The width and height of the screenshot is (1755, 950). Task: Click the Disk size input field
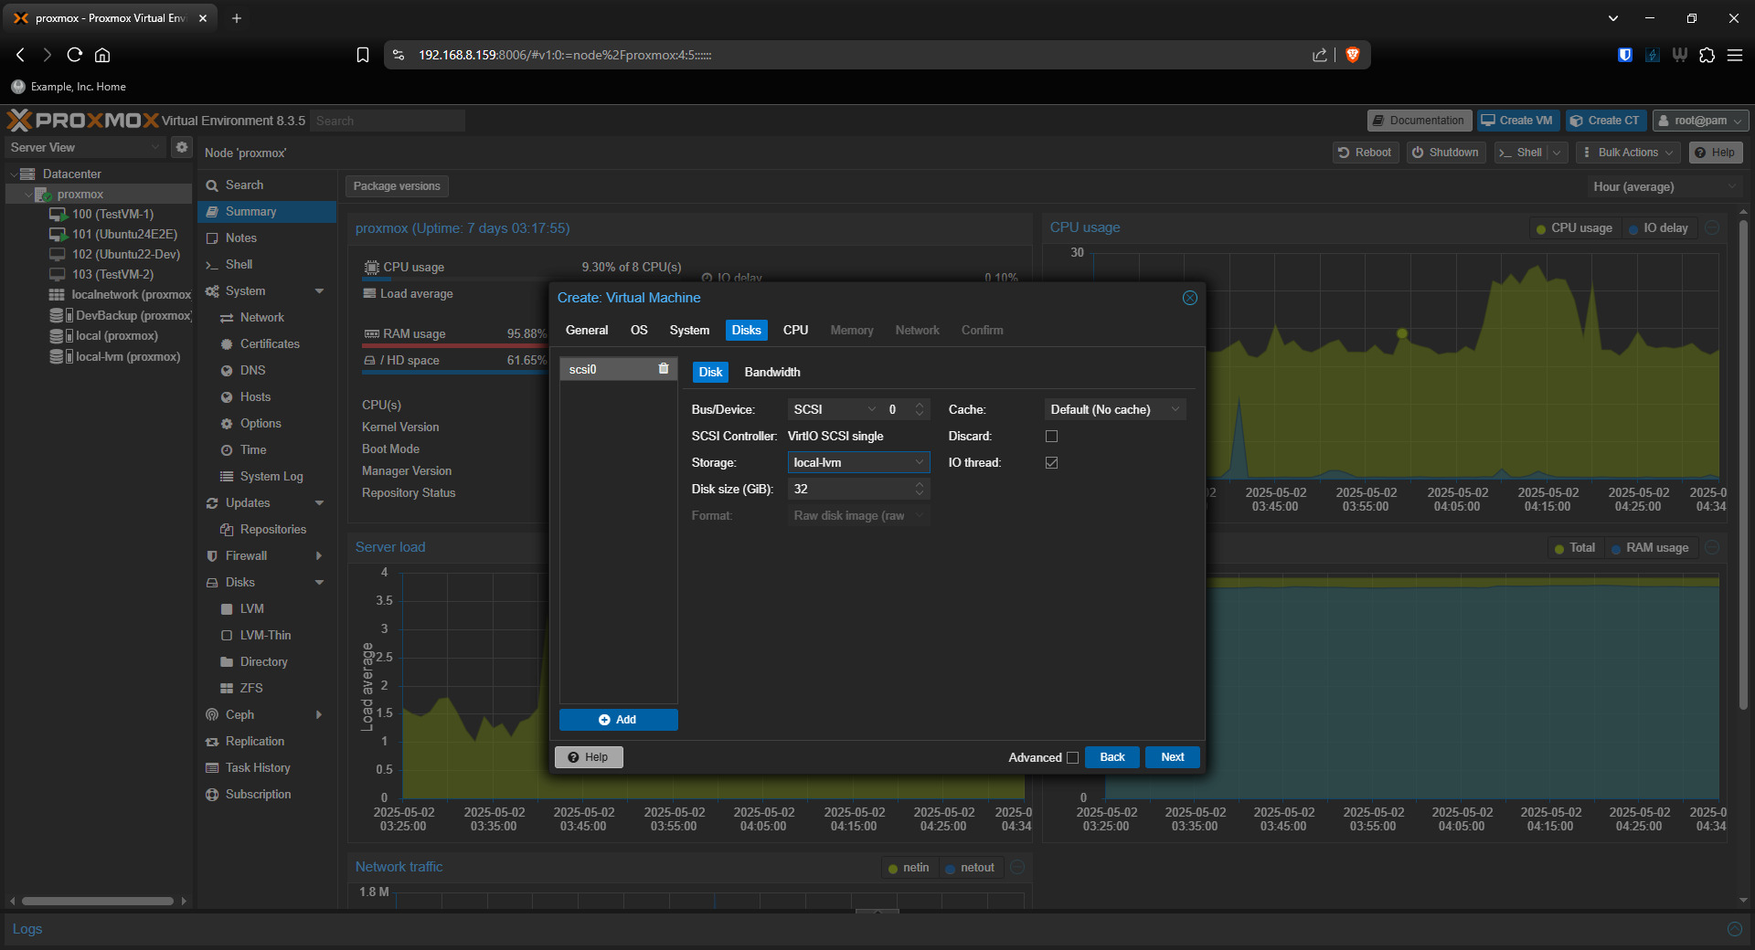[850, 490]
